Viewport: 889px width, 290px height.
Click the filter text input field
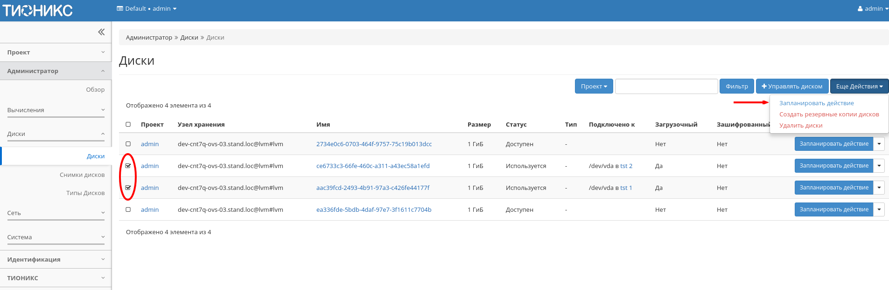666,87
